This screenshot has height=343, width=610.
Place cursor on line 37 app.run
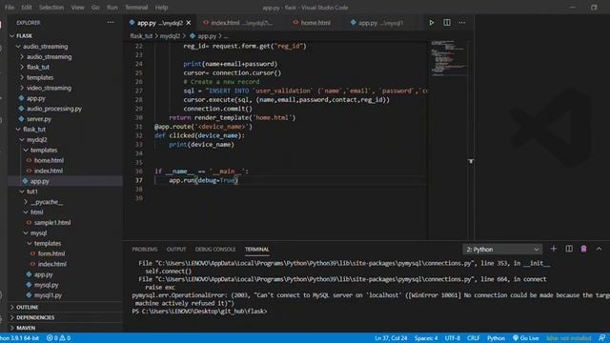pyautogui.click(x=203, y=180)
